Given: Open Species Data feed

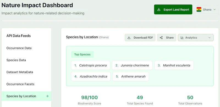Looking at the screenshot, I should coord(16,60).
